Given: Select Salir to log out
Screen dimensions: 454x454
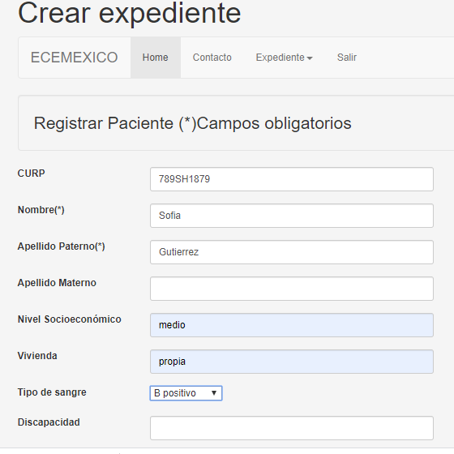Looking at the screenshot, I should (347, 58).
